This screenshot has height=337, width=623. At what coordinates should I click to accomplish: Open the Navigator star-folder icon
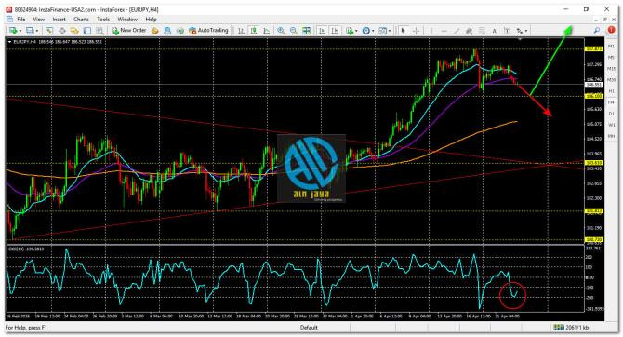74,31
